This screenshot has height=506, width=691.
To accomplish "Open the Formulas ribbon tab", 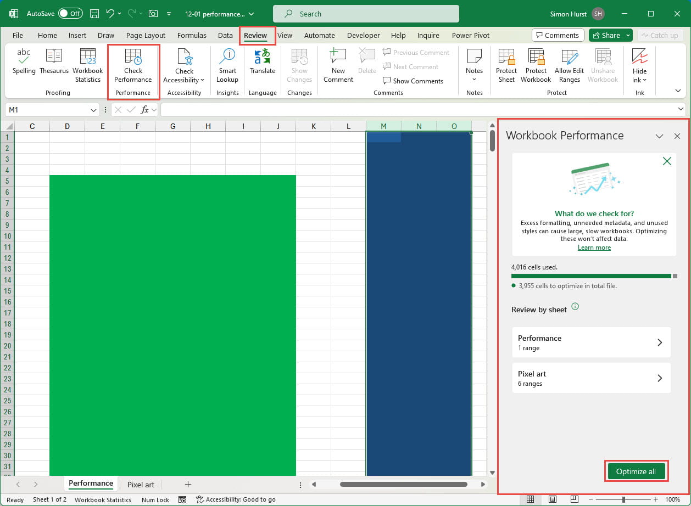I will pyautogui.click(x=192, y=35).
